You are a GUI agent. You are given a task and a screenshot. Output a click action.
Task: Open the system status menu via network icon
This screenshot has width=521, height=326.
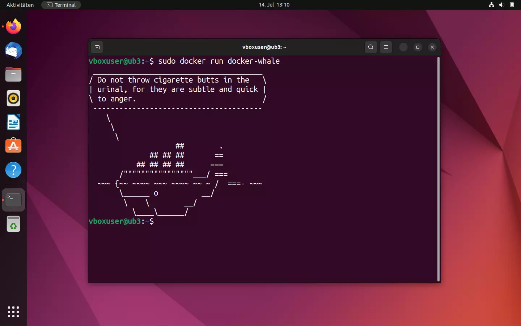click(x=491, y=5)
